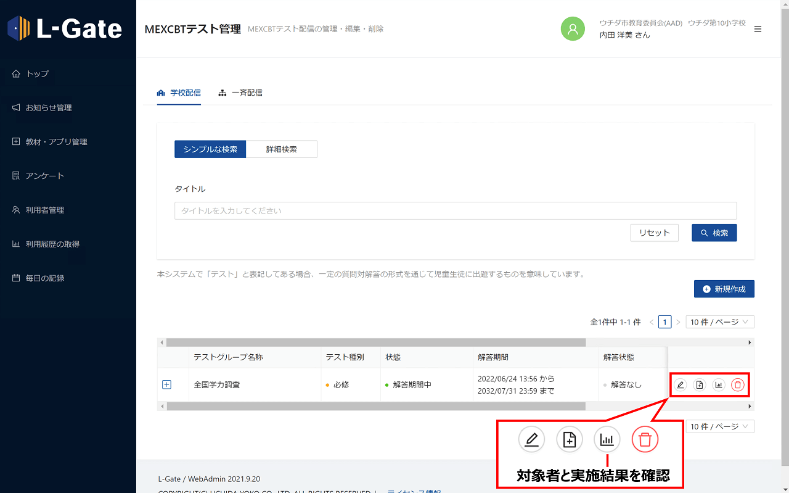Open the upper 10 件/ページ dropdown

(x=719, y=322)
